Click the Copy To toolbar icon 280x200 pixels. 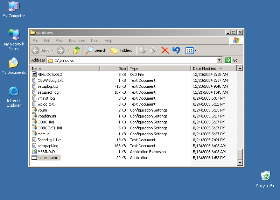(154, 50)
